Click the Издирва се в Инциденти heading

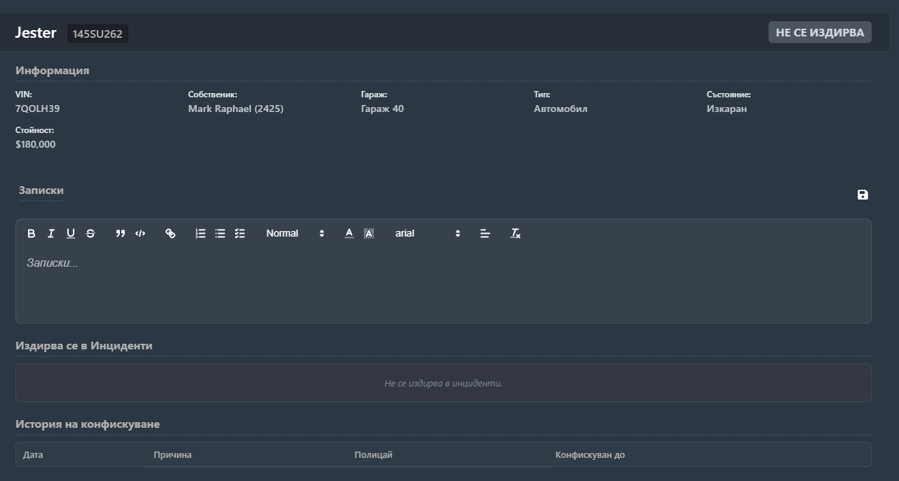[84, 346]
